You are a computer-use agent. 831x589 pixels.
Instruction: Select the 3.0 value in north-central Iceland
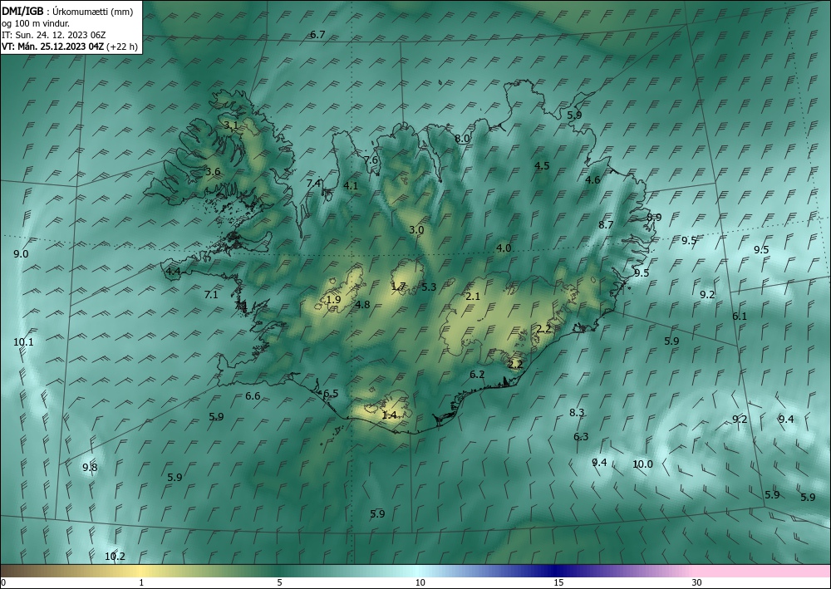pos(416,230)
